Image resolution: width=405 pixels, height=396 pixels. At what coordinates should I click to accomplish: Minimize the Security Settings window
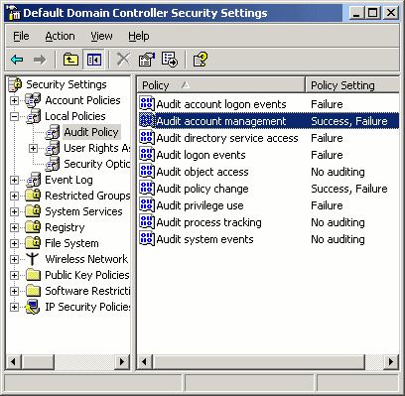[357, 13]
